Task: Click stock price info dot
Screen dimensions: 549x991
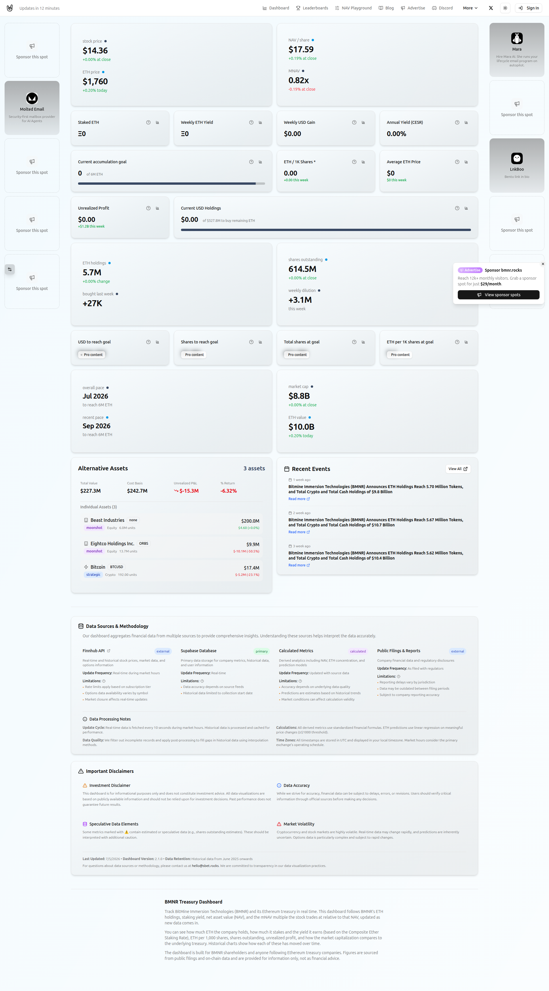Action: point(106,41)
